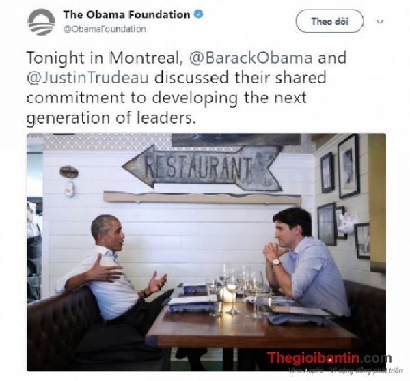410x381 pixels.
Task: Open the Obama Foundation profile avatar logo
Action: coord(41,23)
